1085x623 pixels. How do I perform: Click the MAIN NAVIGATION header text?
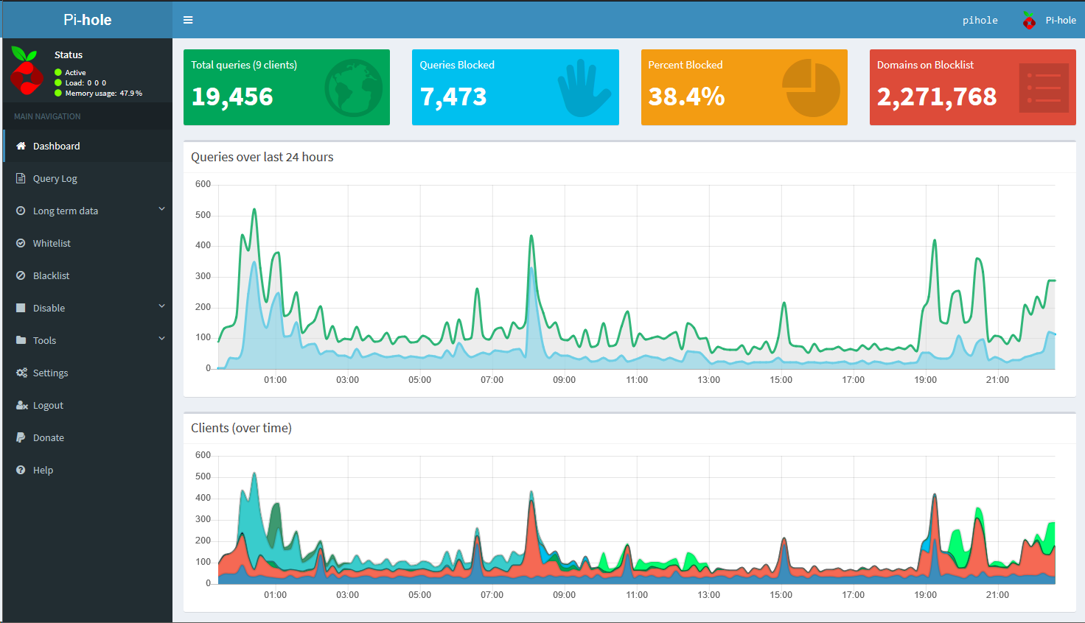coord(47,116)
